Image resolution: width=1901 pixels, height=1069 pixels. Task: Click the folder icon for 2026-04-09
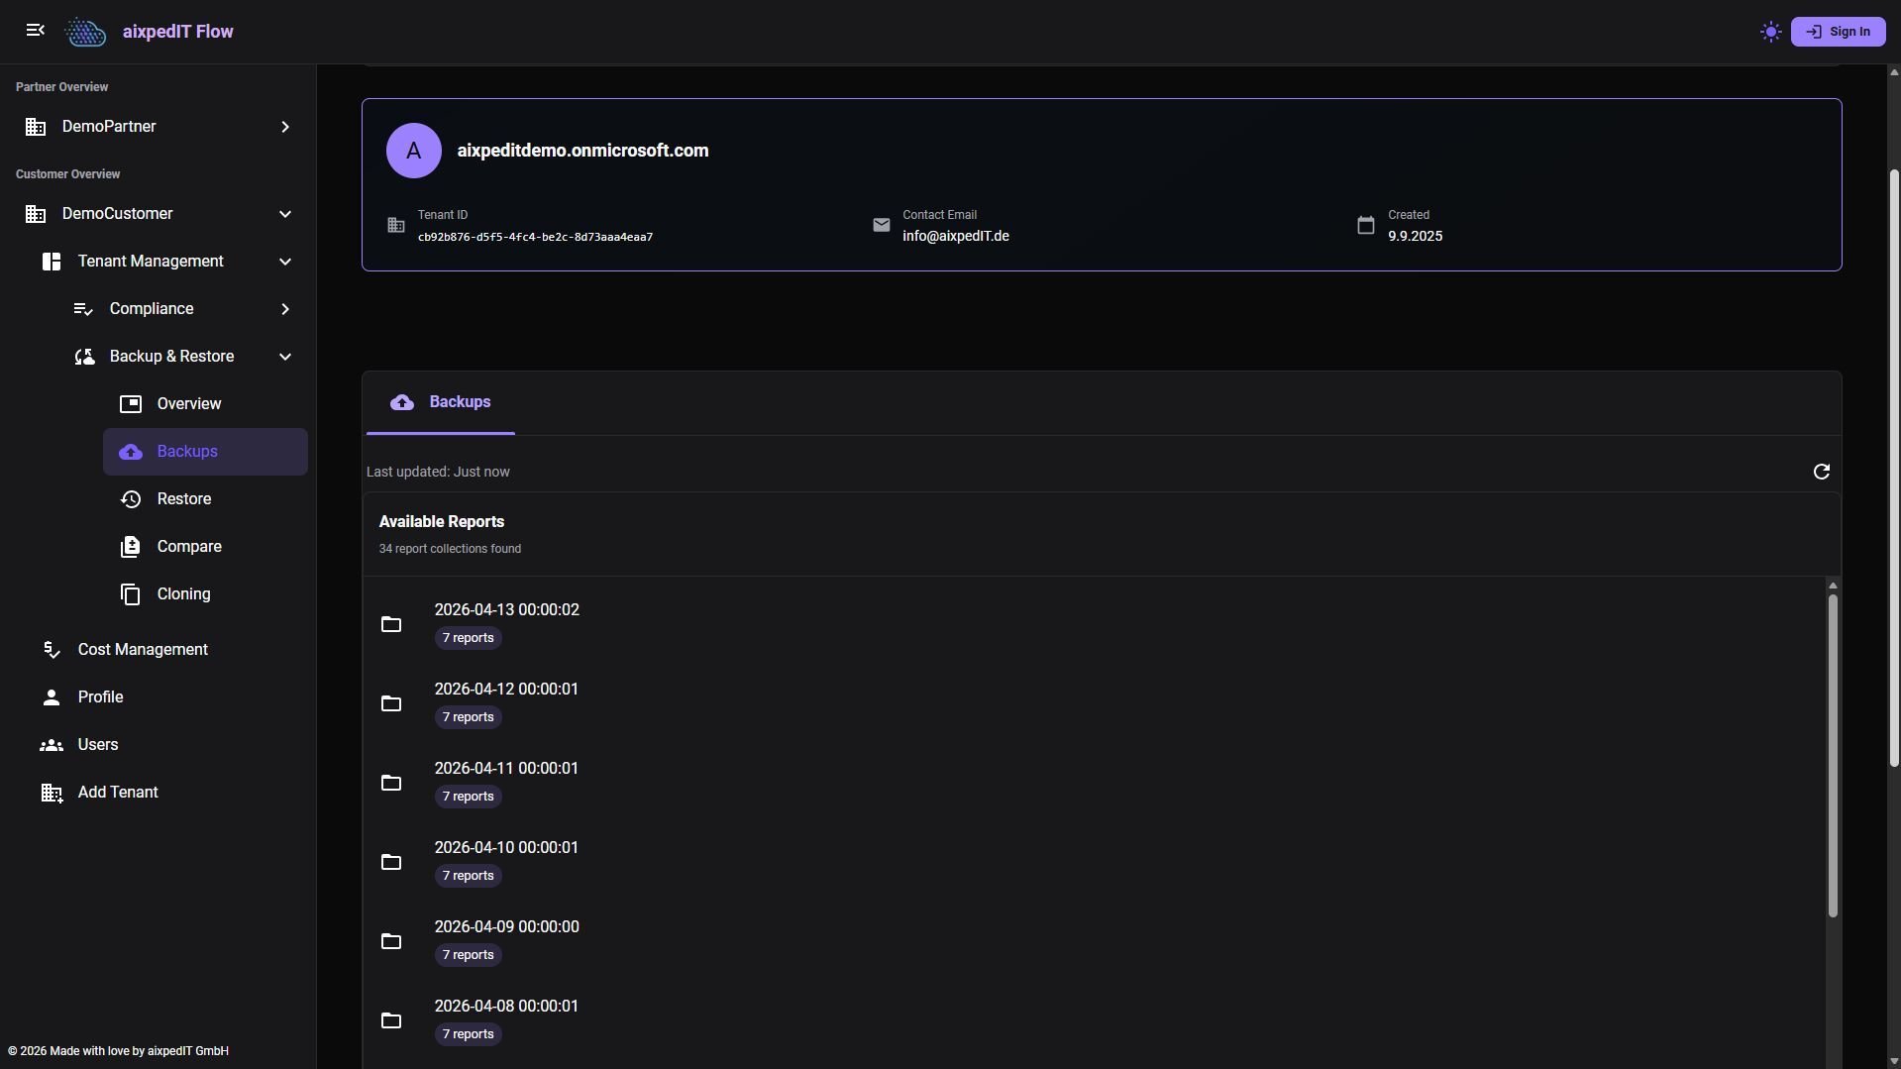[x=391, y=941]
